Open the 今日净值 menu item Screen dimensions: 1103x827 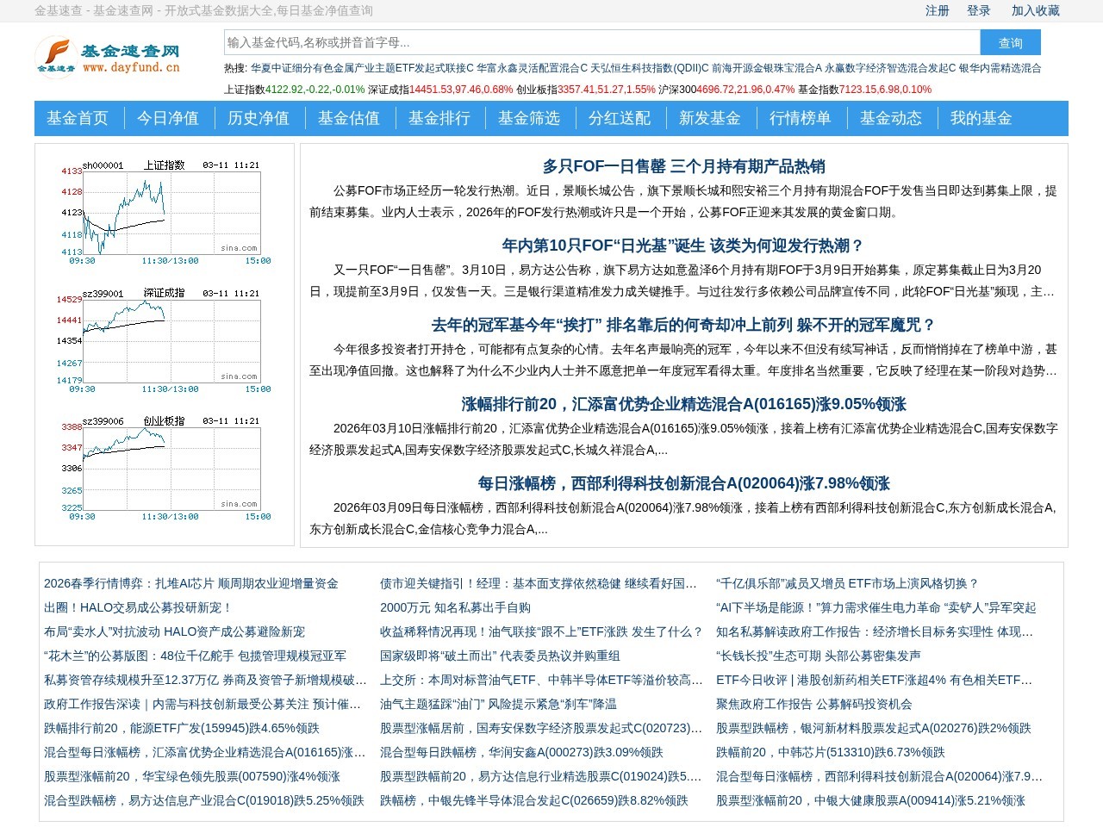coord(169,119)
